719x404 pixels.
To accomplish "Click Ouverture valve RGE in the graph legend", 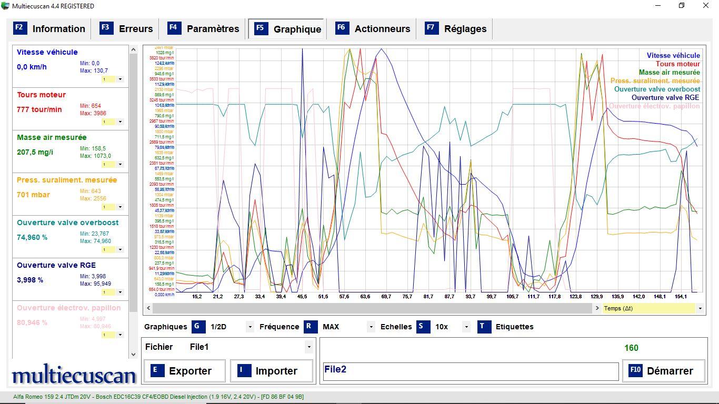I will [665, 97].
